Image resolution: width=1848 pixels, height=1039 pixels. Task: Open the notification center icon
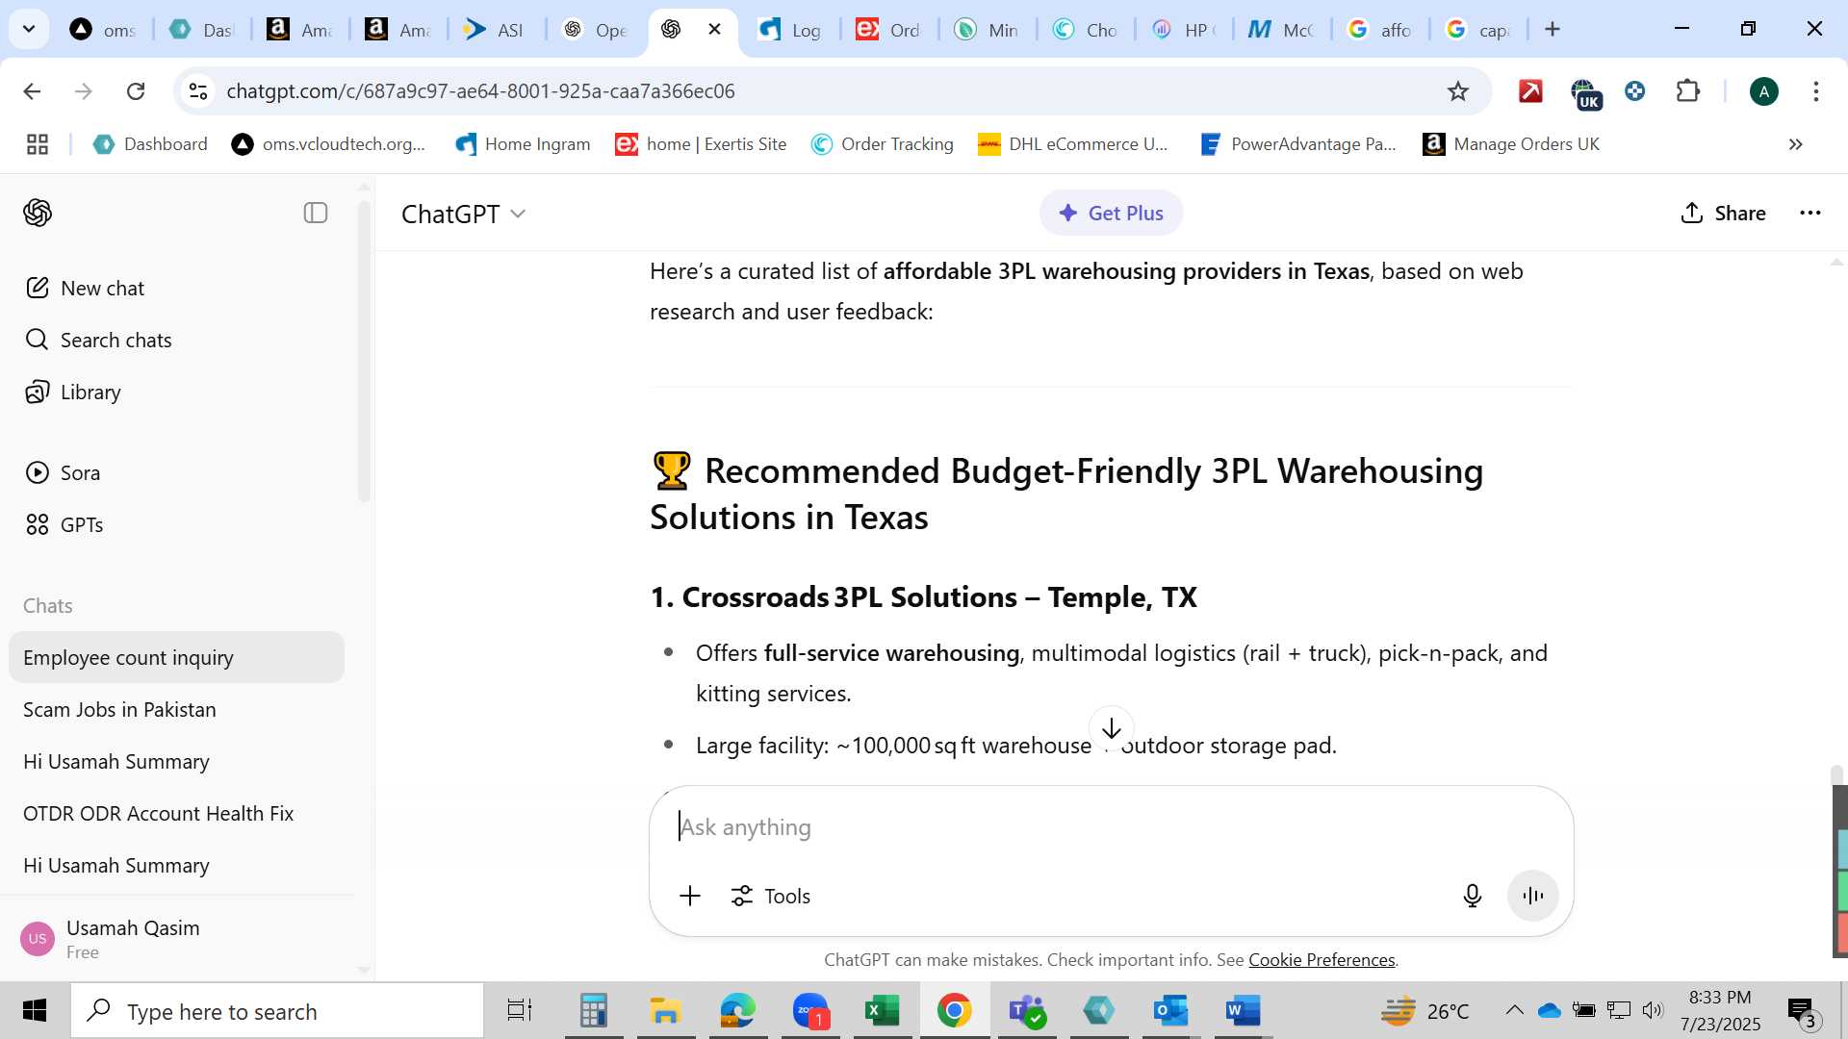pyautogui.click(x=1804, y=1012)
